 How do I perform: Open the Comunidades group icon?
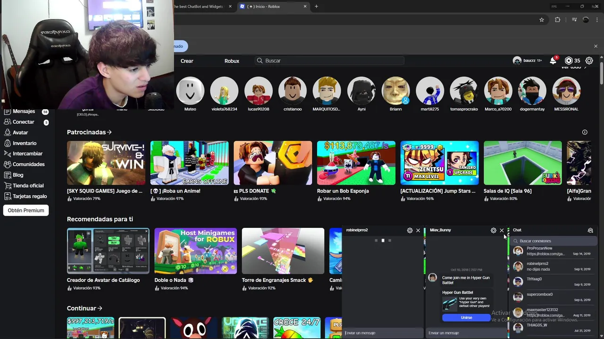coord(7,164)
